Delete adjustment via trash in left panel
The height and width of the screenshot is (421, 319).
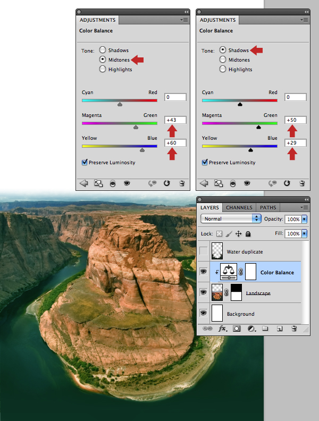[182, 183]
